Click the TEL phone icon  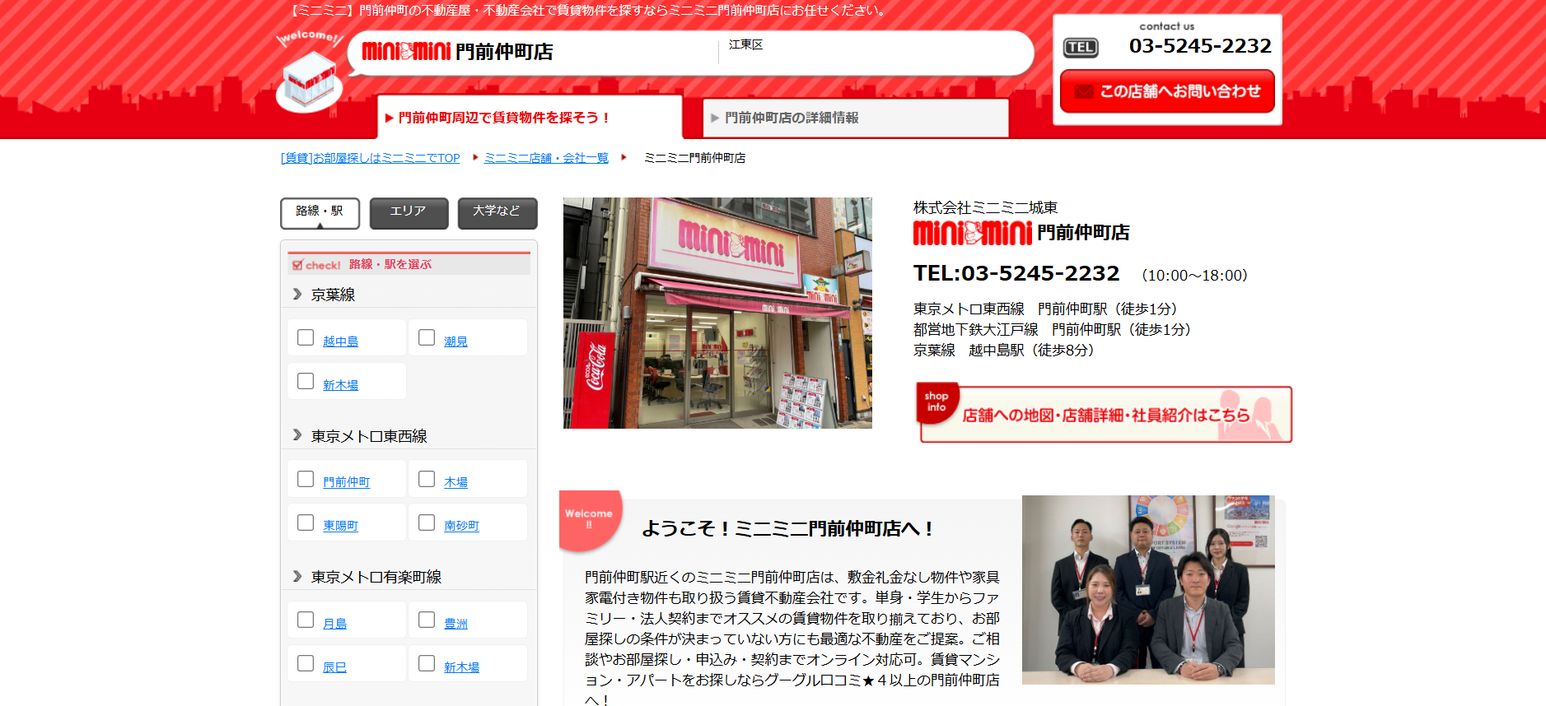click(x=1081, y=48)
